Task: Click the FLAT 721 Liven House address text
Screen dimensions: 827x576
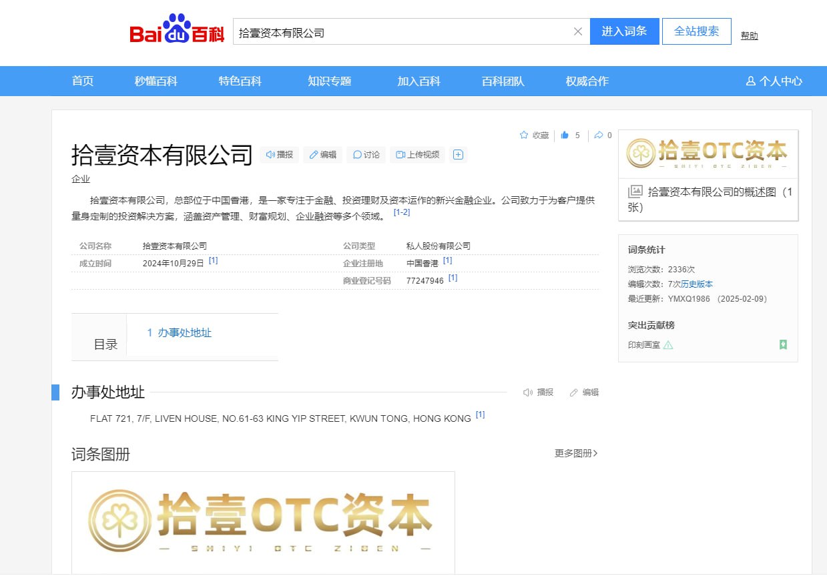Action: point(280,418)
